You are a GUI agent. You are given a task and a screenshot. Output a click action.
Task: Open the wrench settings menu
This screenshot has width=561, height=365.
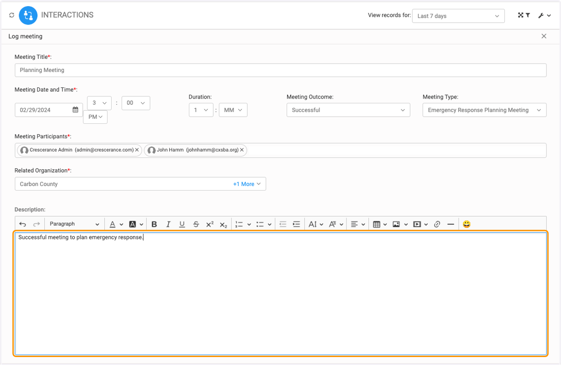(544, 15)
